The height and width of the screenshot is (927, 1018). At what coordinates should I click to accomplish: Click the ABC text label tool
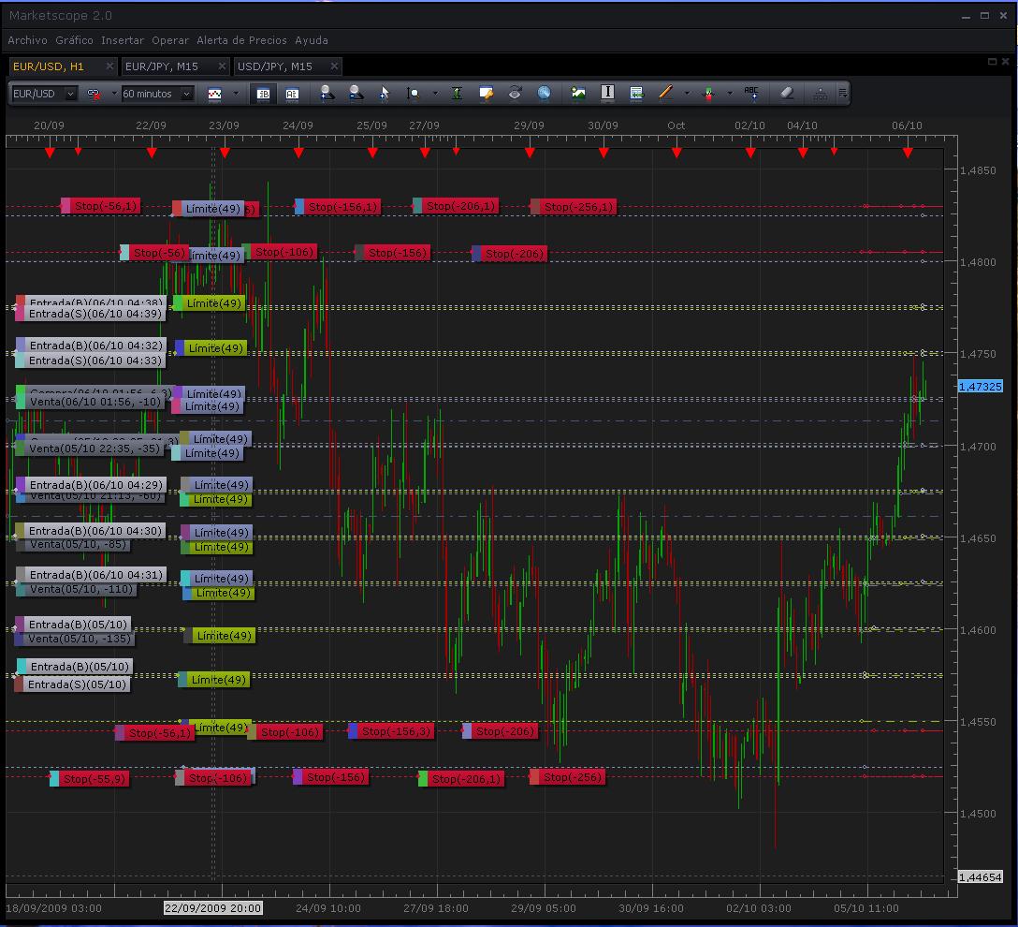coord(751,93)
